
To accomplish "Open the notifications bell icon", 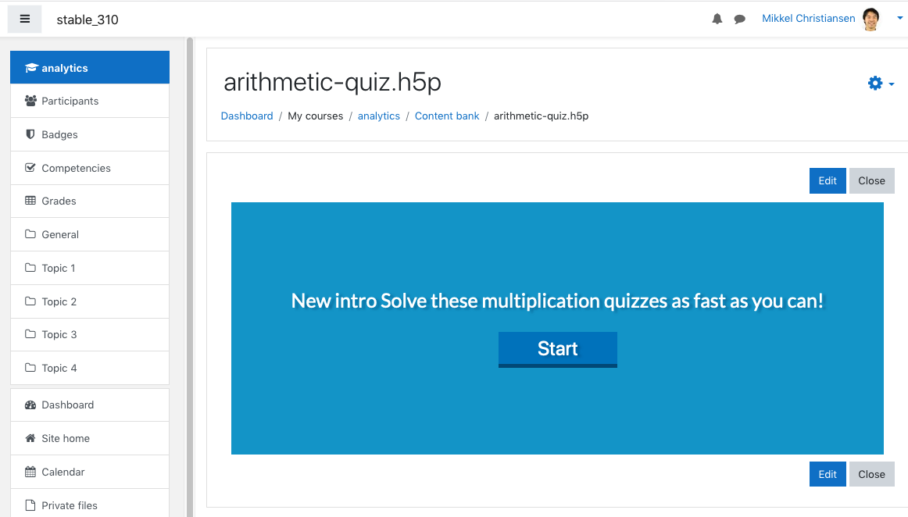I will (717, 19).
